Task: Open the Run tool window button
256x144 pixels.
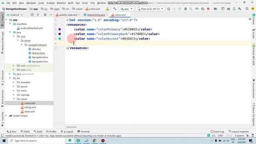Action: [12, 132]
